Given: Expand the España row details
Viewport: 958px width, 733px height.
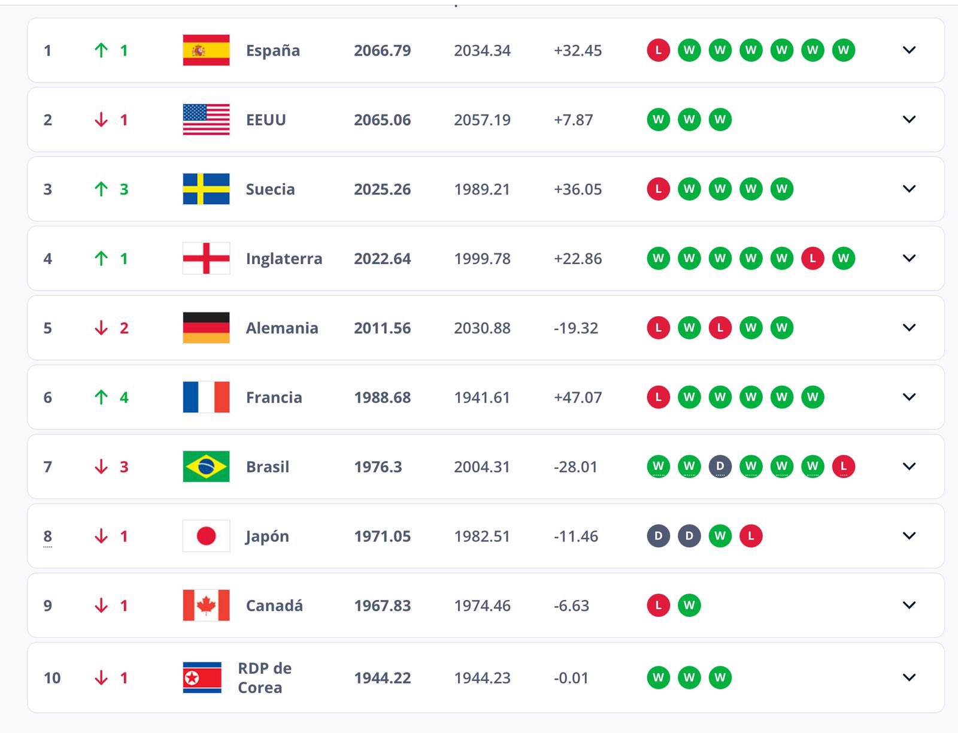Looking at the screenshot, I should (x=909, y=50).
